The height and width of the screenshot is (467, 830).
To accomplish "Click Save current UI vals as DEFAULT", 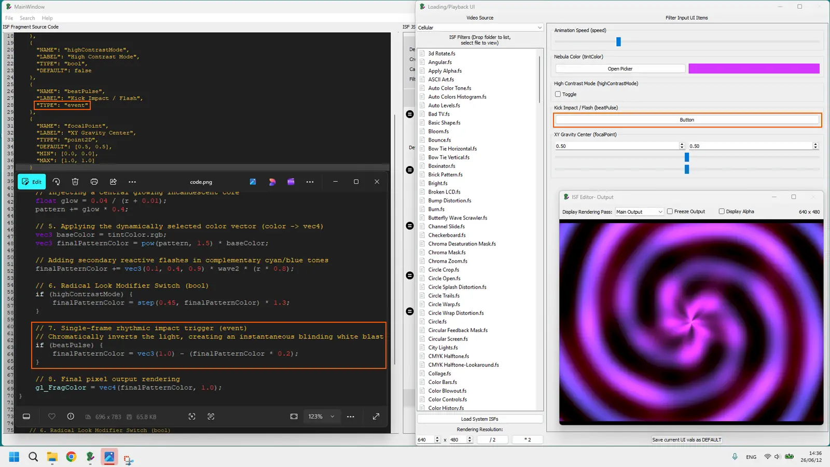I will [686, 440].
